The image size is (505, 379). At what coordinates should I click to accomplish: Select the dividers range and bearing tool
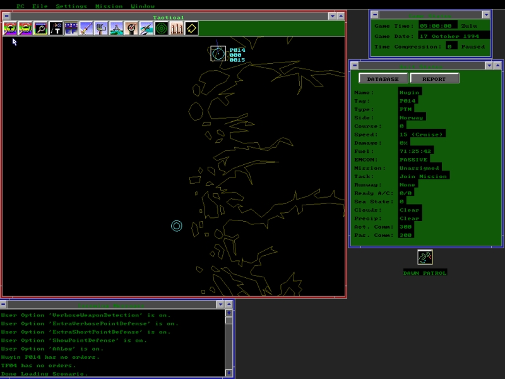click(116, 28)
